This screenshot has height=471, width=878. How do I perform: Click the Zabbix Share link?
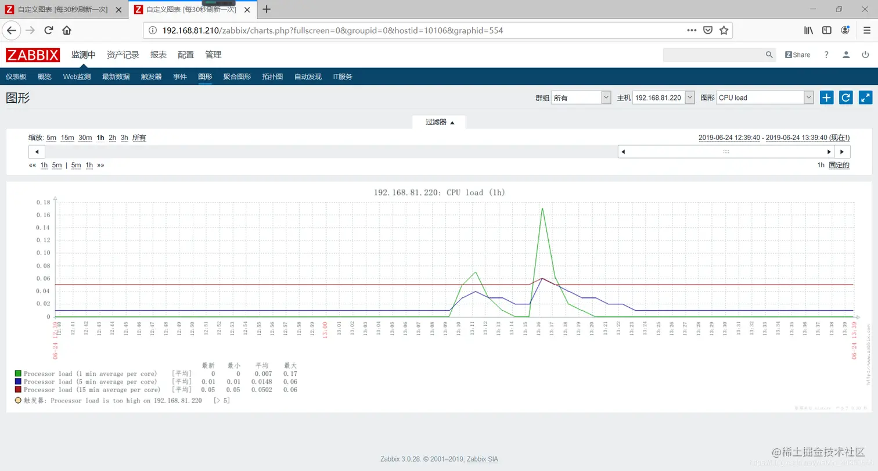click(x=797, y=55)
